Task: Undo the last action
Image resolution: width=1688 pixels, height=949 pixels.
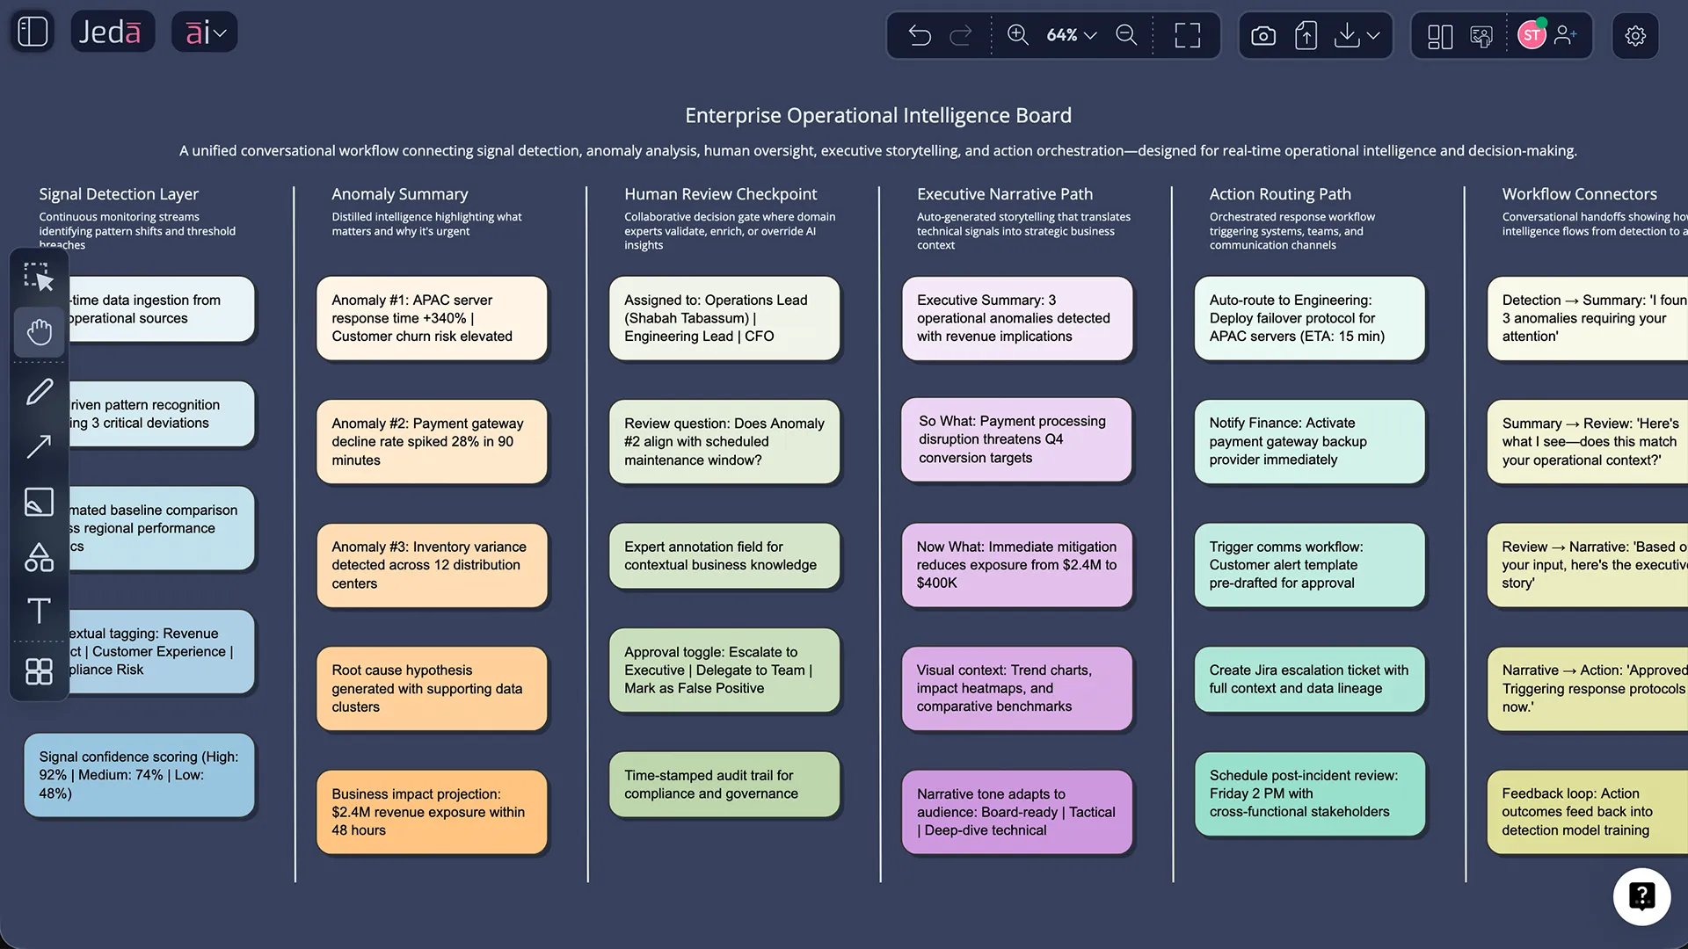Action: click(x=920, y=35)
